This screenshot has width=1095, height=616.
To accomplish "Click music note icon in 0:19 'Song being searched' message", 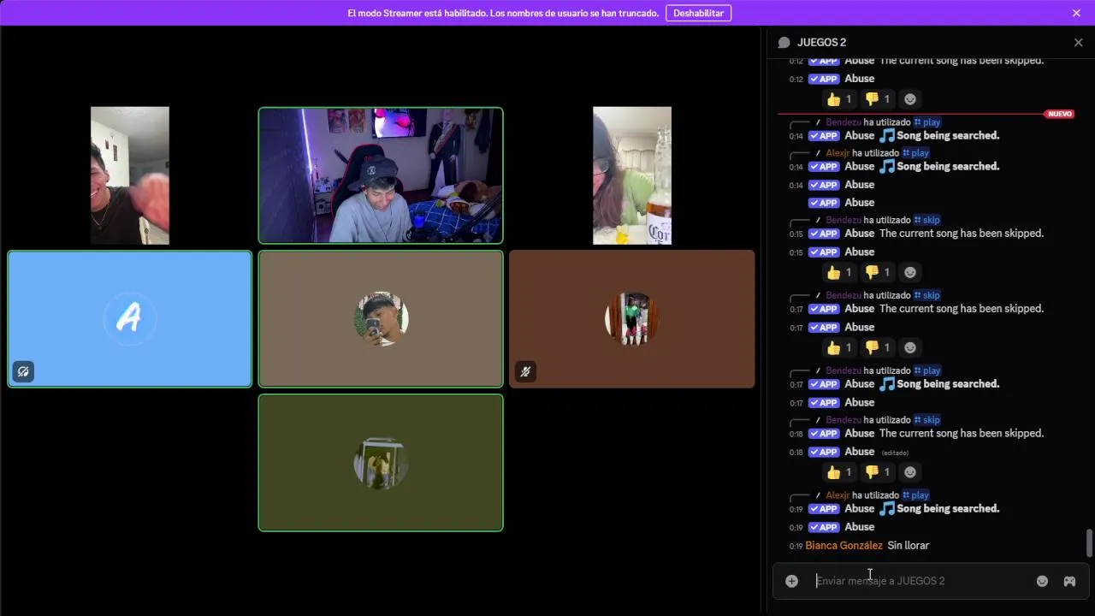I will [x=887, y=508].
